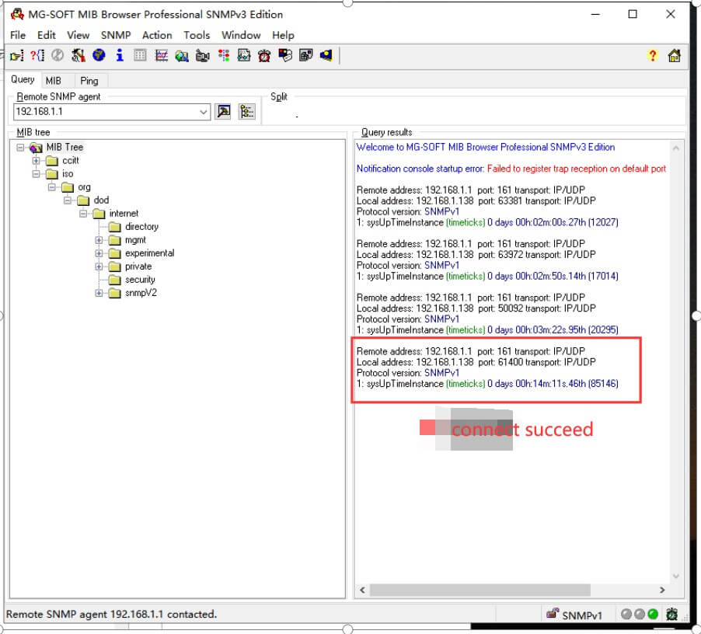The width and height of the screenshot is (701, 634).
Task: Click the blue info toolbar icon
Action: point(120,55)
